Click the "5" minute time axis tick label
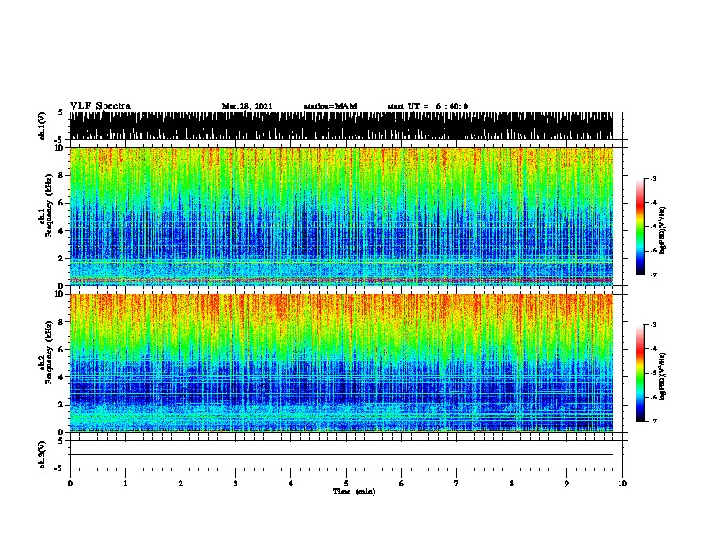 click(346, 484)
